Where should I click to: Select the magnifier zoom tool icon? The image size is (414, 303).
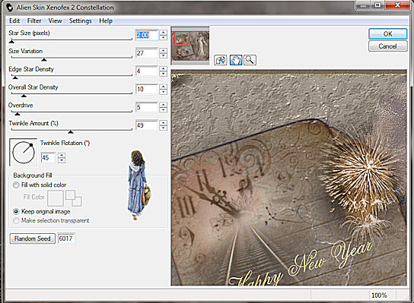click(250, 60)
